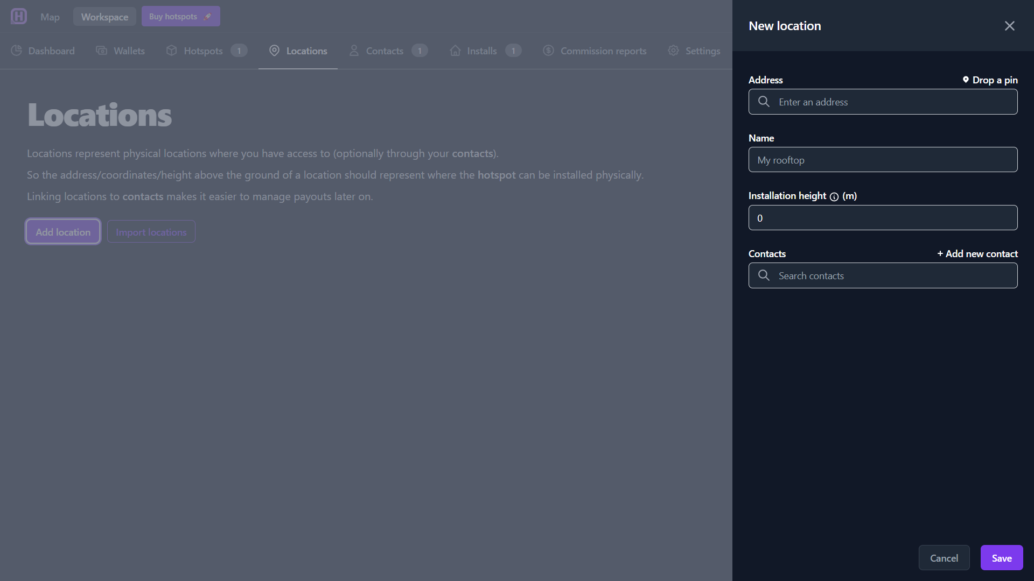Image resolution: width=1034 pixels, height=581 pixels.
Task: Click the address search magnifier icon
Action: [x=764, y=102]
